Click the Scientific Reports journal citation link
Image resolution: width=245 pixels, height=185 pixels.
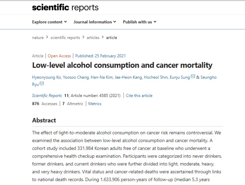[47, 95]
